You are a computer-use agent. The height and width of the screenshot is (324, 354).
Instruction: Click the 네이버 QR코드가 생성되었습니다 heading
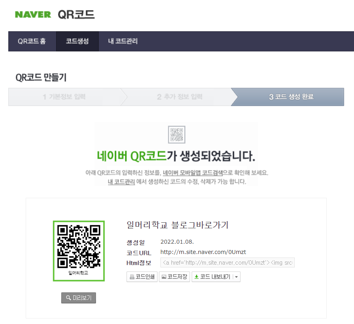(x=176, y=156)
